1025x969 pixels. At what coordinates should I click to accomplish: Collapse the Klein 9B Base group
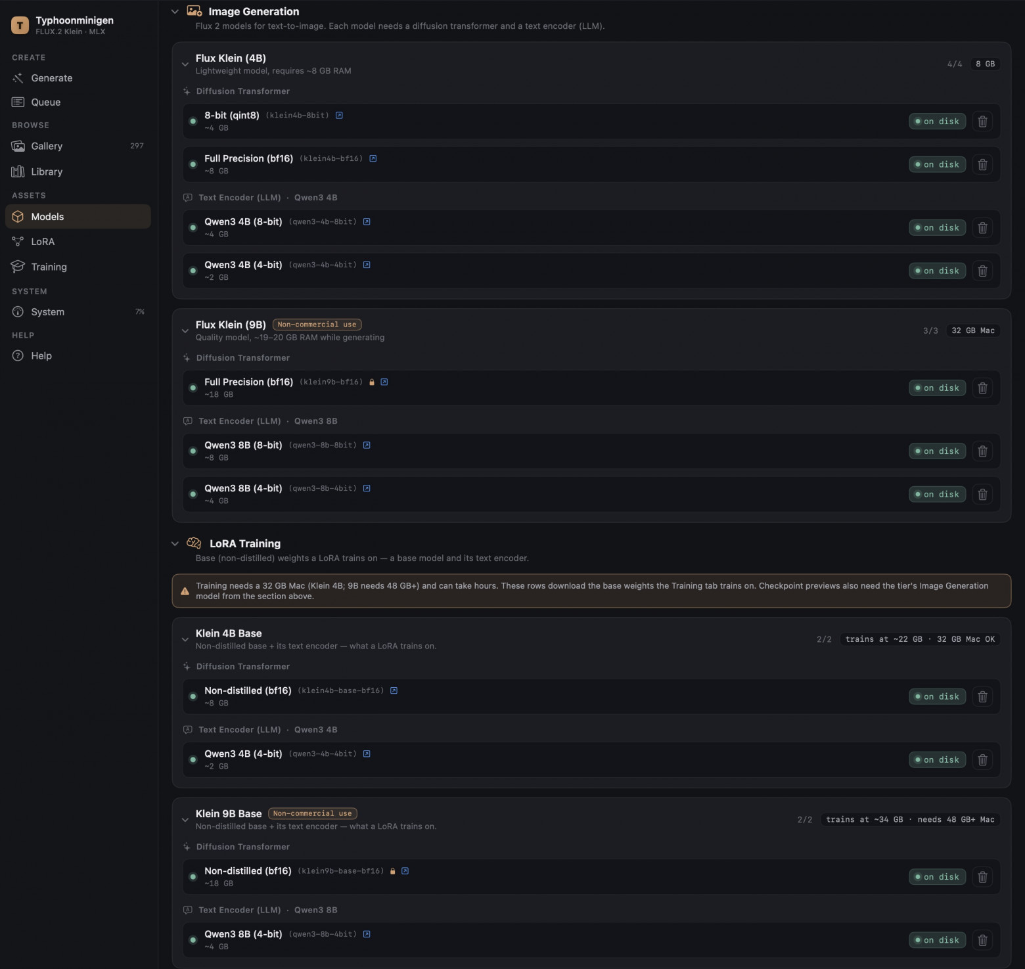pyautogui.click(x=185, y=819)
